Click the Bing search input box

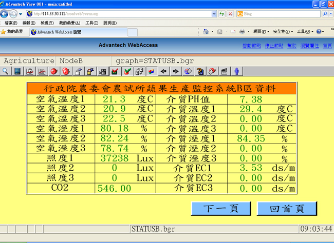(x=279, y=14)
